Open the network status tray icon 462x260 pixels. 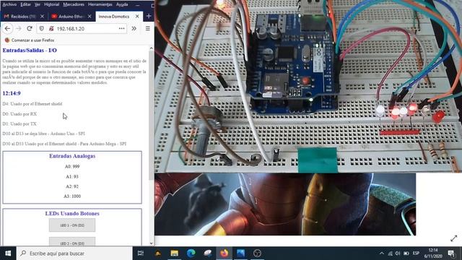click(x=390, y=253)
